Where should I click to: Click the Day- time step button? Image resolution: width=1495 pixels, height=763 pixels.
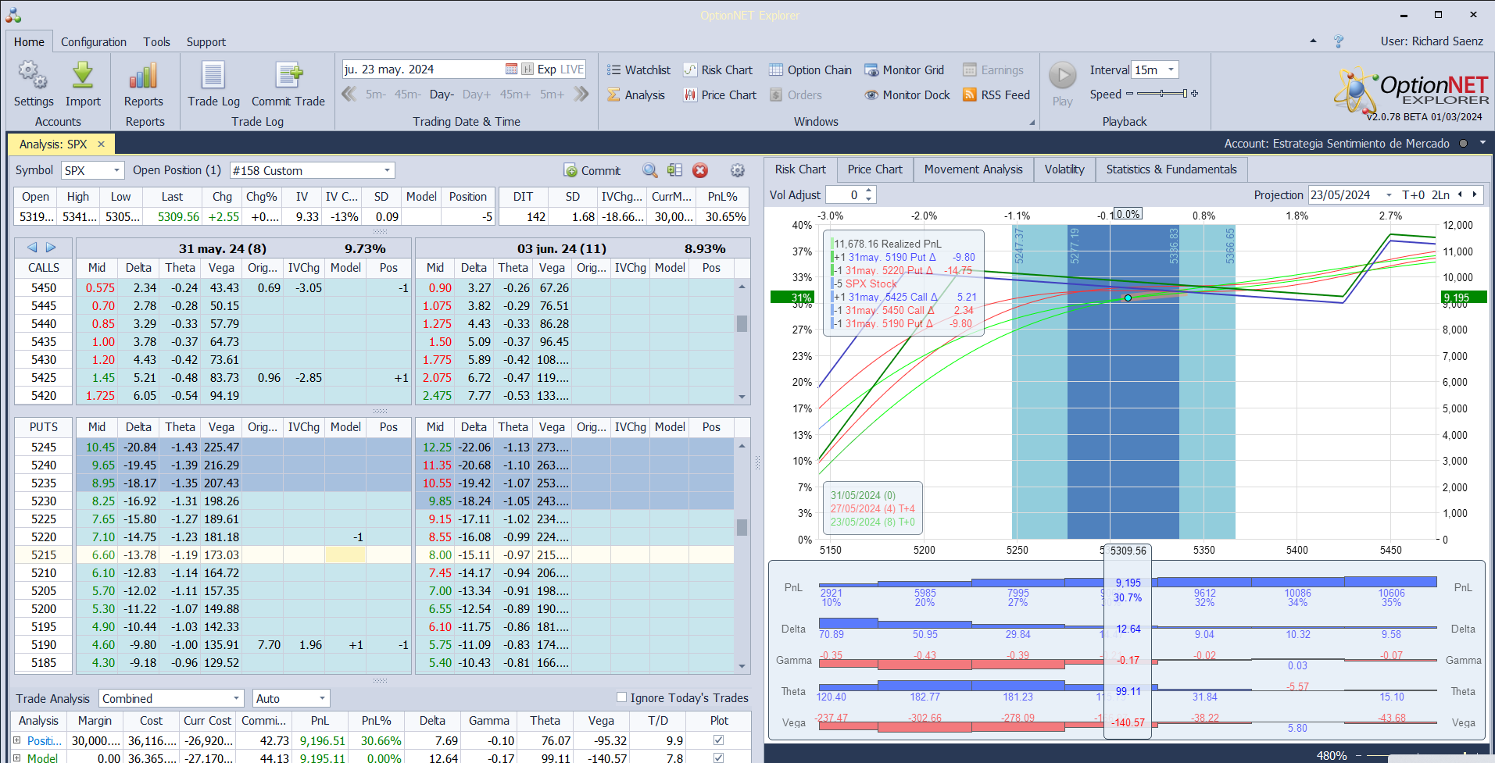442,94
